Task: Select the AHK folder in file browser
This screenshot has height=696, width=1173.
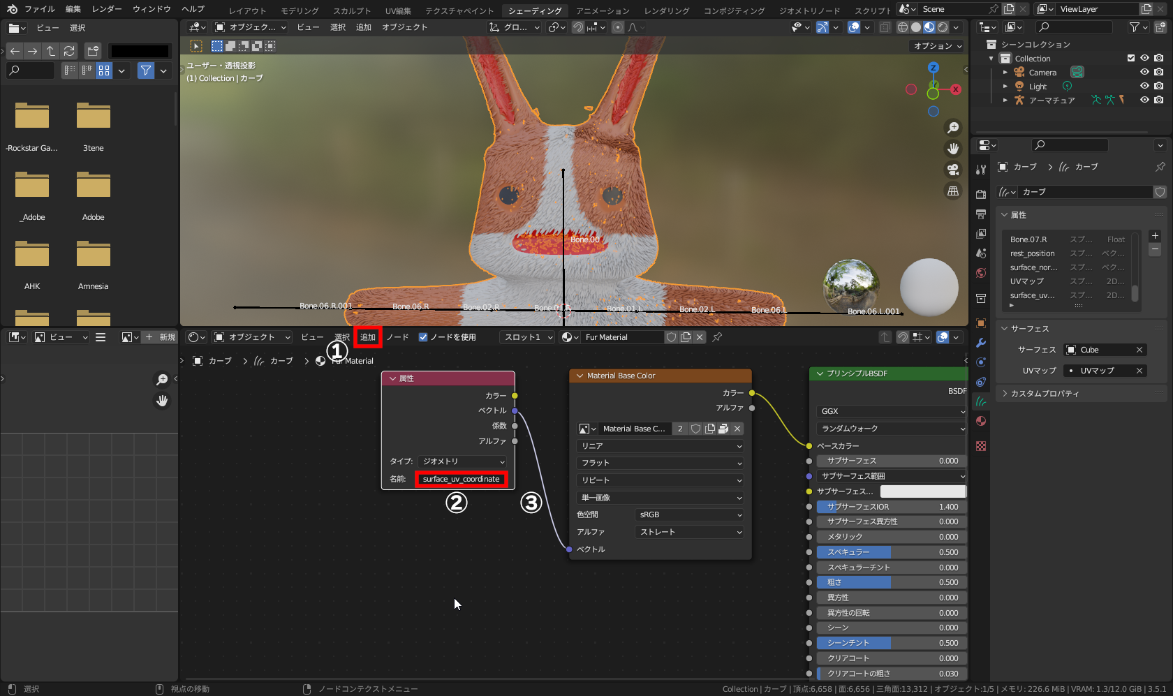Action: (x=32, y=265)
